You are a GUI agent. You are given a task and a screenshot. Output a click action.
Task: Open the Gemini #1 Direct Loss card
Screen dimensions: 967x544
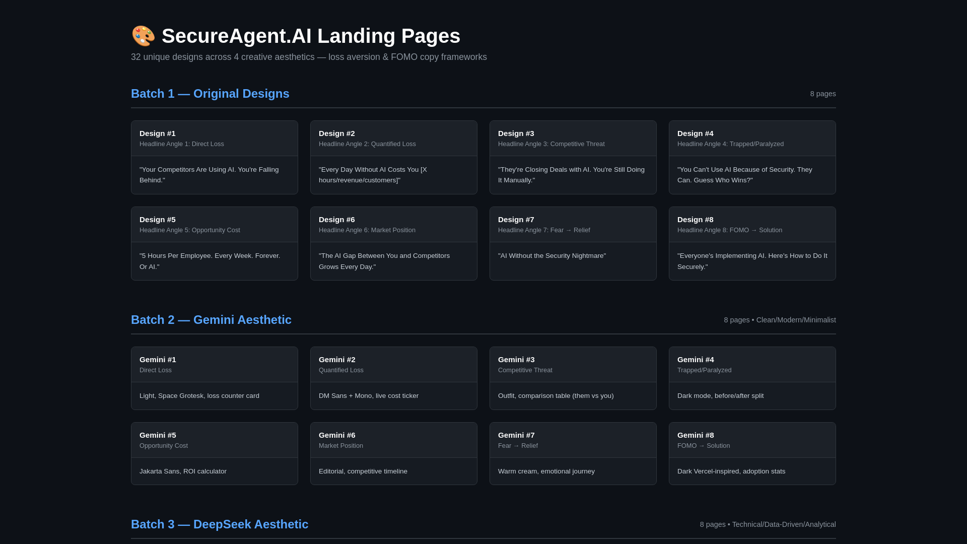coord(214,378)
